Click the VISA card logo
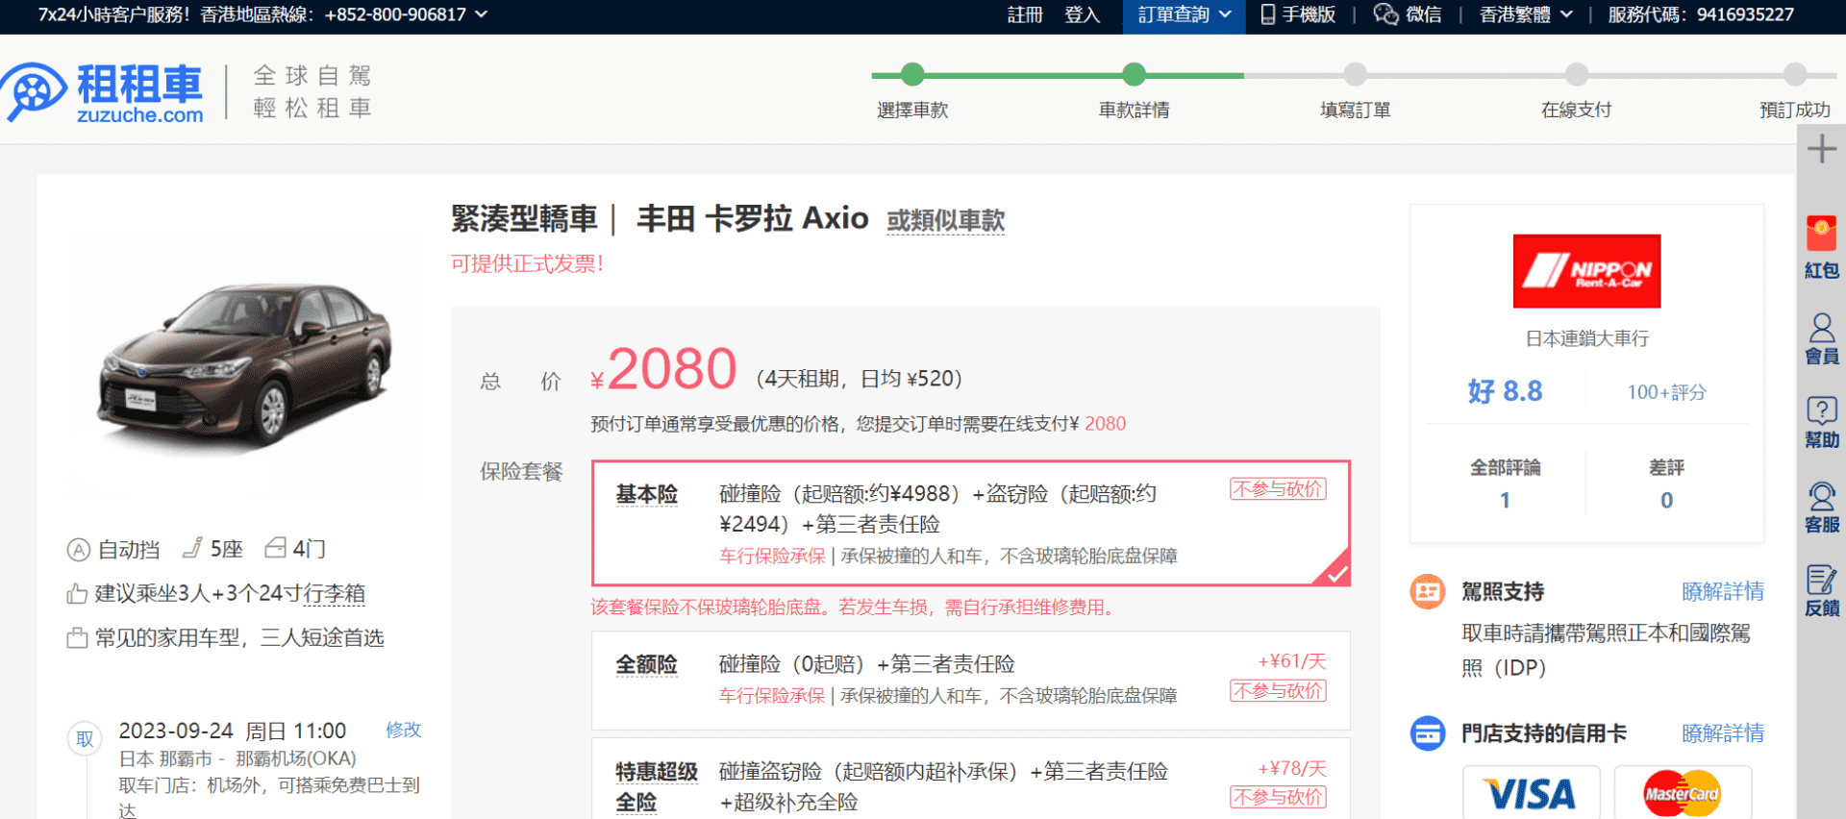Screen dimensions: 1846x819 pyautogui.click(x=1531, y=794)
